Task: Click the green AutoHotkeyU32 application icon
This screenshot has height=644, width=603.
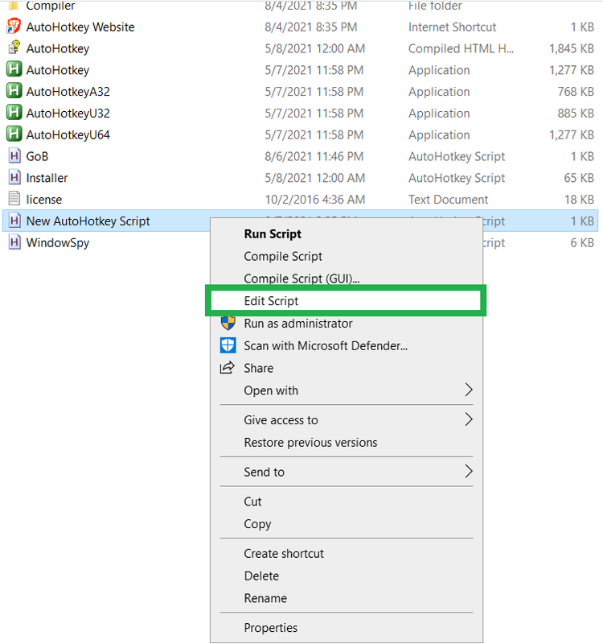Action: click(14, 113)
